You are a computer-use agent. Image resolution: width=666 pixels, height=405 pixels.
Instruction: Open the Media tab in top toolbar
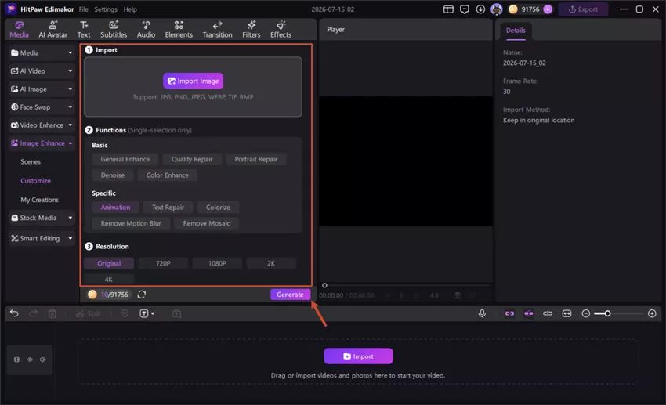[x=19, y=30]
